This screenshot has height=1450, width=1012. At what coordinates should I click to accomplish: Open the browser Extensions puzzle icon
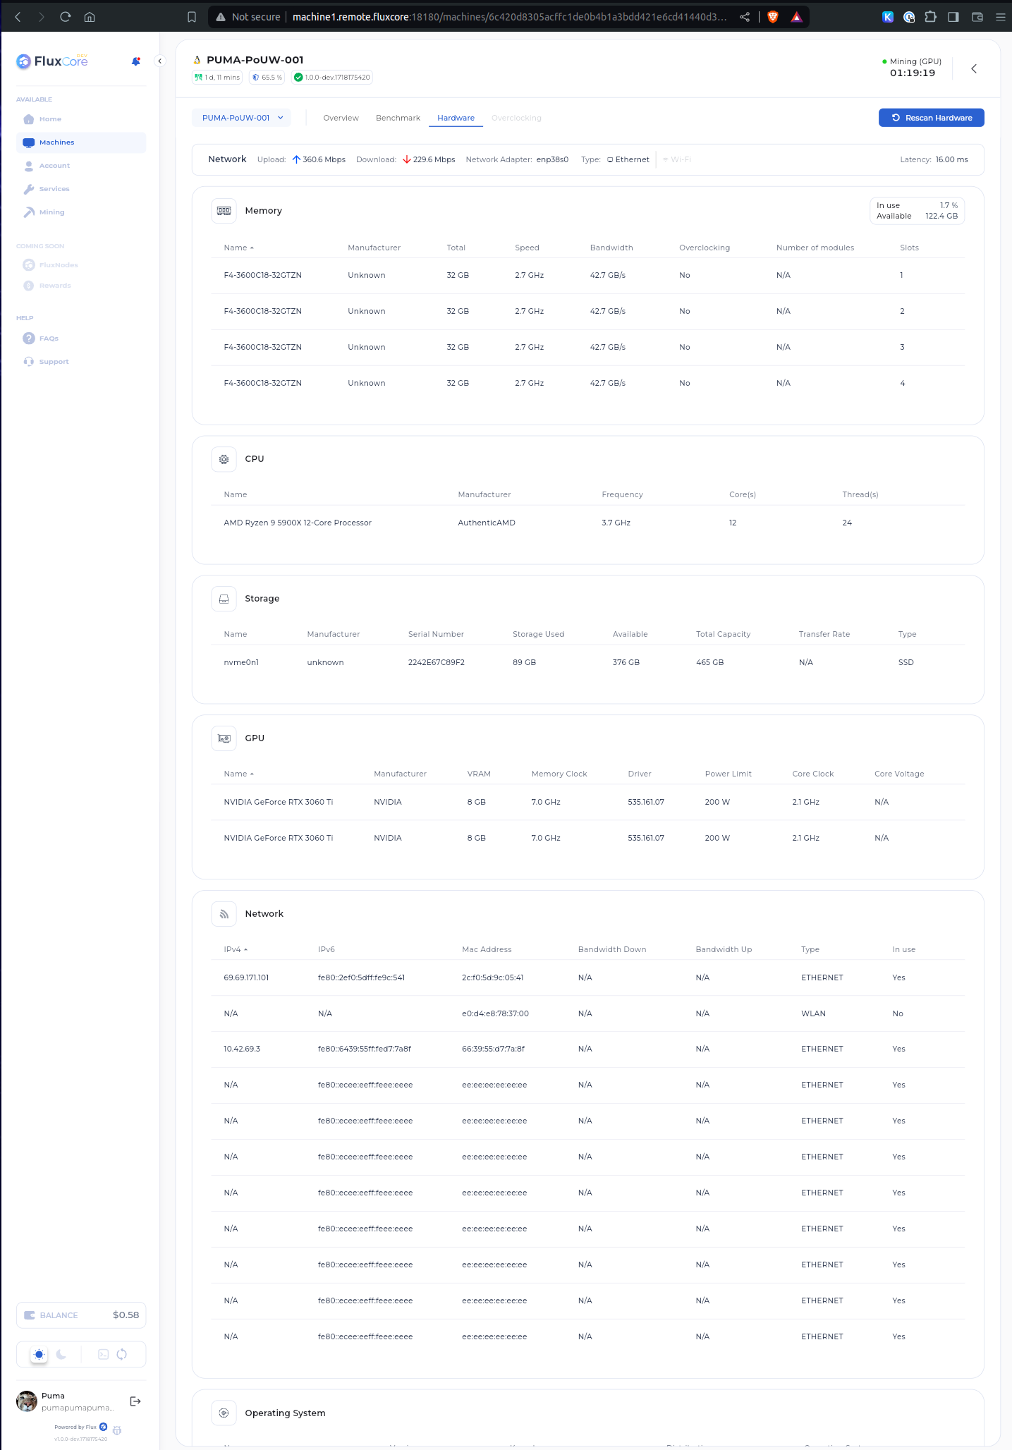coord(930,17)
